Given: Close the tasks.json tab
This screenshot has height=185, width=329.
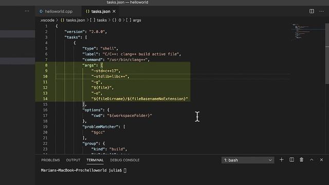Looking at the screenshot, I should 114,11.
